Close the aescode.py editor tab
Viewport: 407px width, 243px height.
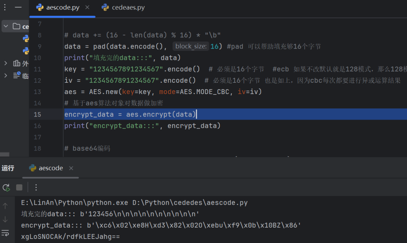87,7
